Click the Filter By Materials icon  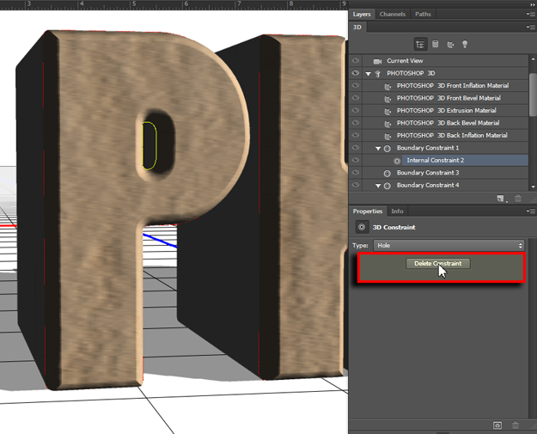[451, 44]
